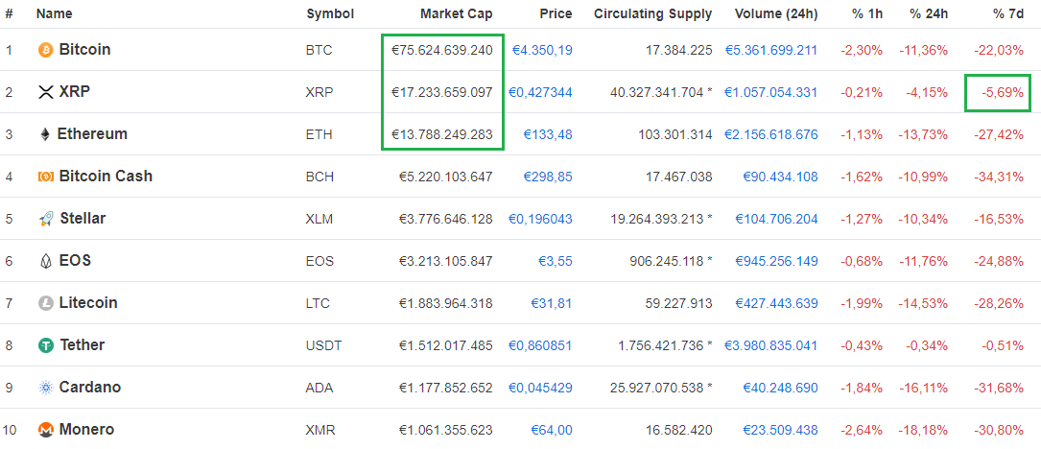
Task: Open the Monero name link
Action: (86, 429)
